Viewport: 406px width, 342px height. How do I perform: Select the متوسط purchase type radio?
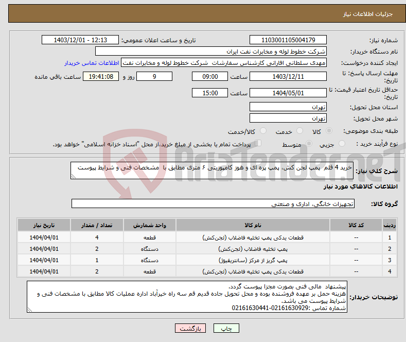tap(309, 144)
